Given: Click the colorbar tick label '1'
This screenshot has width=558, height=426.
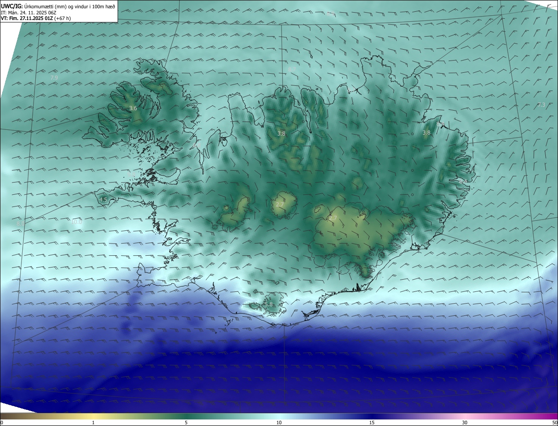Looking at the screenshot, I should click(93, 423).
